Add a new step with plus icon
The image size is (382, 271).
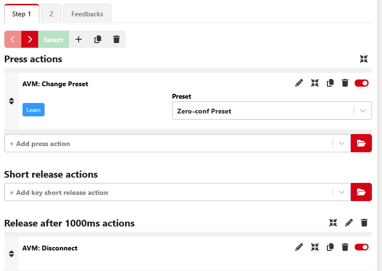point(79,40)
